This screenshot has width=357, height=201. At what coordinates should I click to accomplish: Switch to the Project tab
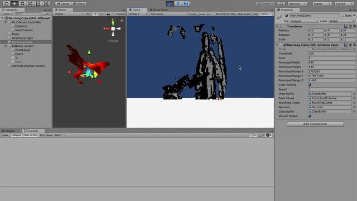(x=8, y=131)
